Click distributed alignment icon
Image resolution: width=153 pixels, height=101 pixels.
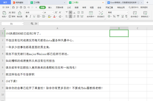tap(82, 16)
